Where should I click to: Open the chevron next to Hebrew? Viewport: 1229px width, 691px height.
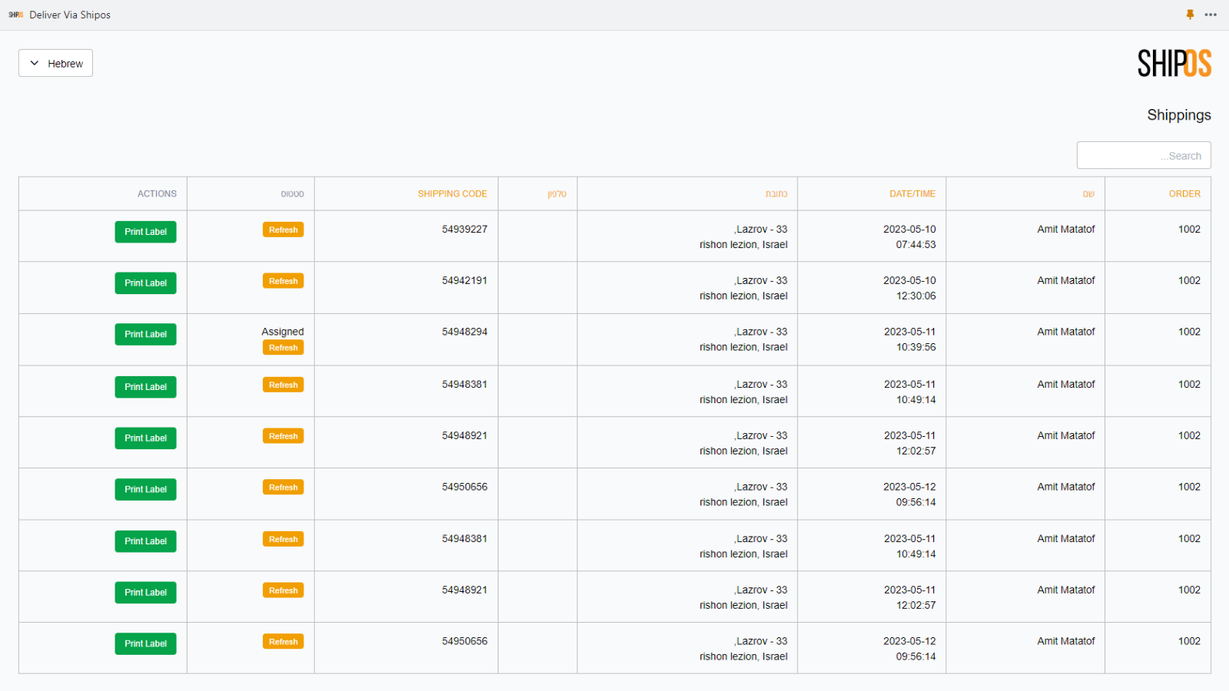tap(34, 63)
